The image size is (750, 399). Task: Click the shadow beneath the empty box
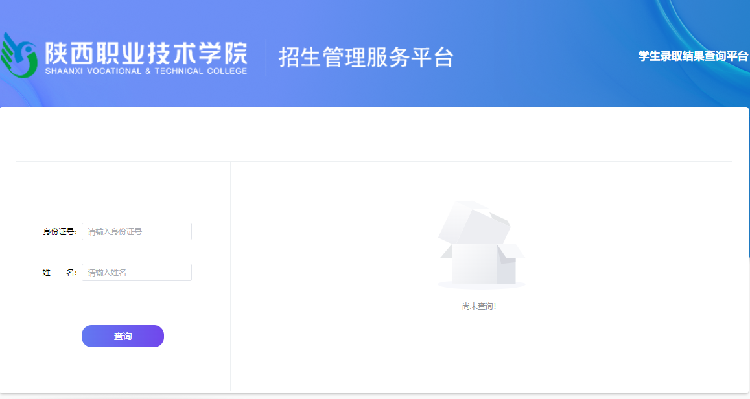tap(481, 285)
